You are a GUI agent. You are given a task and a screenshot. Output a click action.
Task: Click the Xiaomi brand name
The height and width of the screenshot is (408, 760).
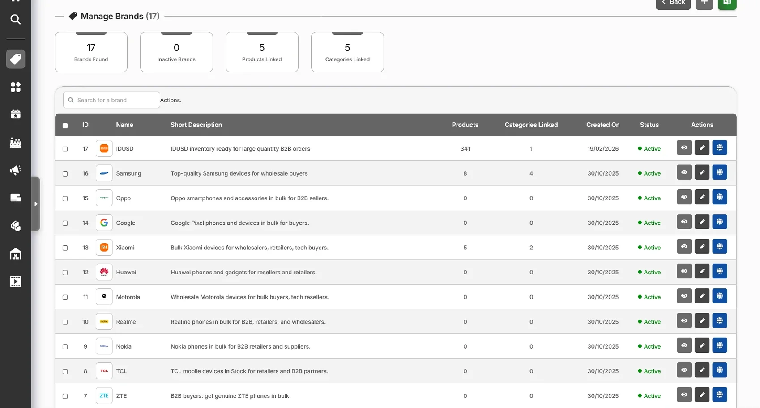[125, 248]
